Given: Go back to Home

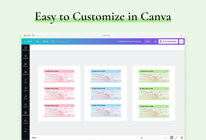Looking at the screenshot, I should (x=28, y=41).
